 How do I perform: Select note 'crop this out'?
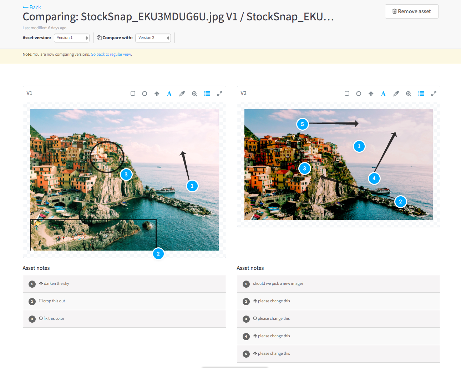point(124,301)
